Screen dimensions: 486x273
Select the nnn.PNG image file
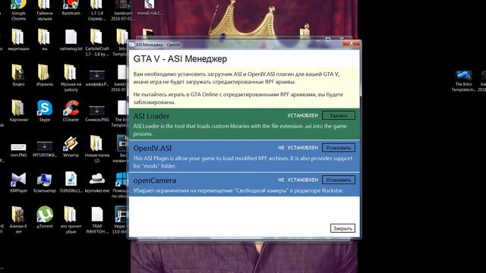(x=18, y=150)
